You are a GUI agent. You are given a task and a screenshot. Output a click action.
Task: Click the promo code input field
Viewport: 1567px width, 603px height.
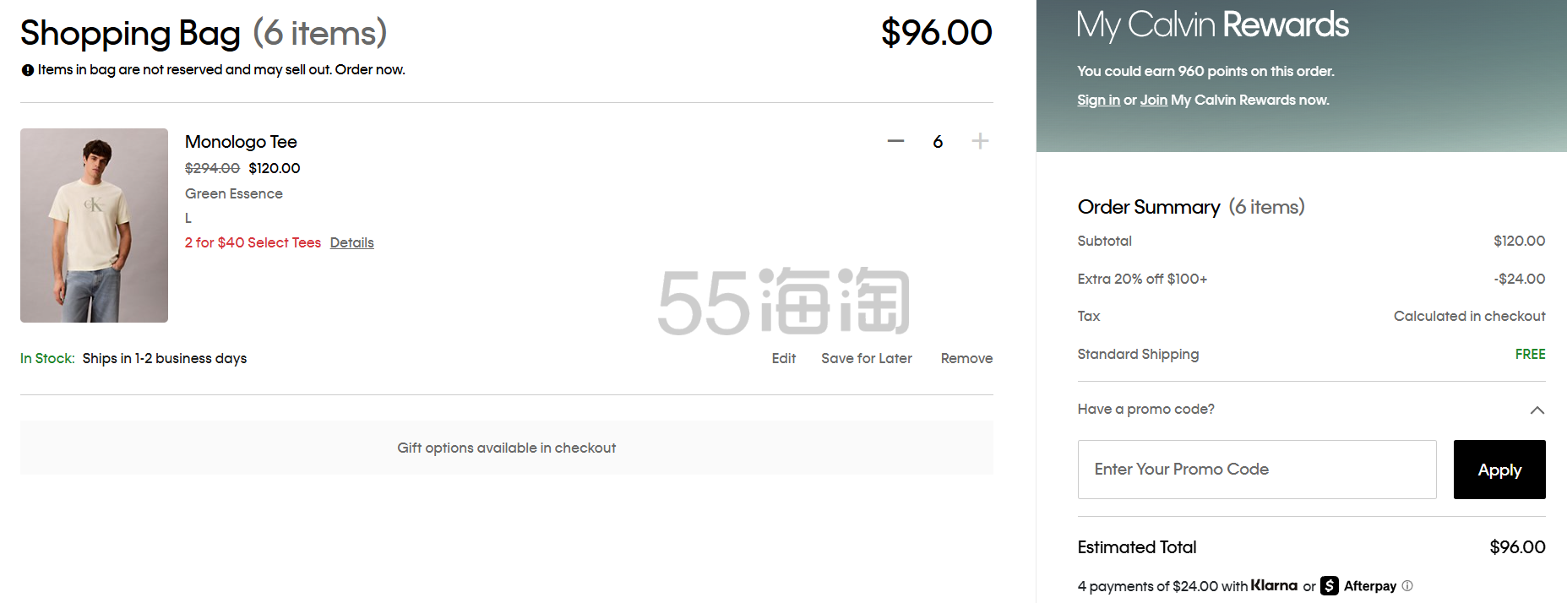pyautogui.click(x=1257, y=470)
